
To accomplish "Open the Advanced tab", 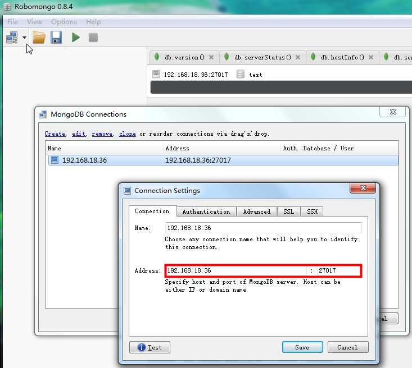I will coord(257,211).
